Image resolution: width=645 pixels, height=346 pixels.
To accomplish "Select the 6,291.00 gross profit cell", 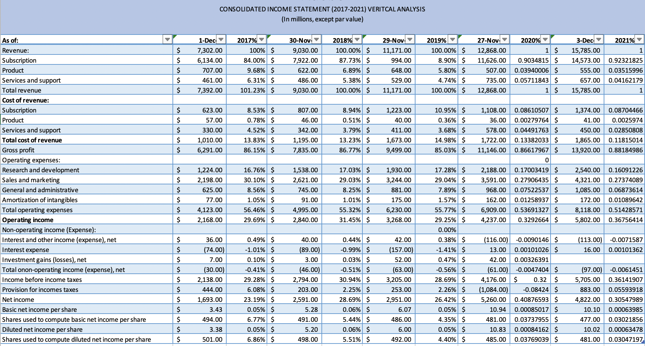I will (200, 150).
